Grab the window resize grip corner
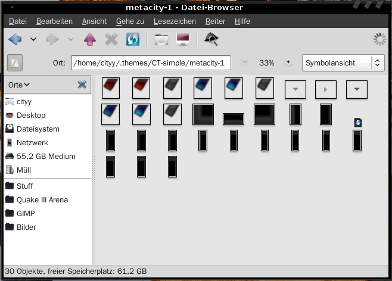Viewport: 392px width, 281px height. (x=384, y=273)
